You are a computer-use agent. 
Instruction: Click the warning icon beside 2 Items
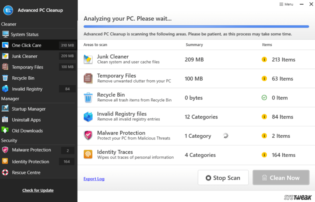(264, 136)
